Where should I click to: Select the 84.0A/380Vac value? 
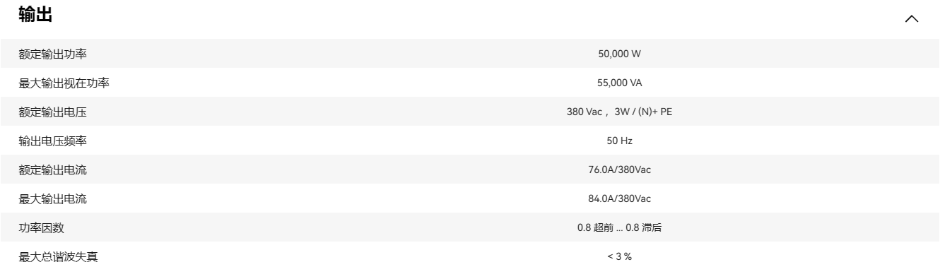[619, 199]
